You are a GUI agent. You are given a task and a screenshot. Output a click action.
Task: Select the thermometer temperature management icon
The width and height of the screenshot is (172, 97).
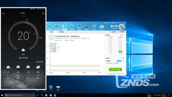coord(64,27)
